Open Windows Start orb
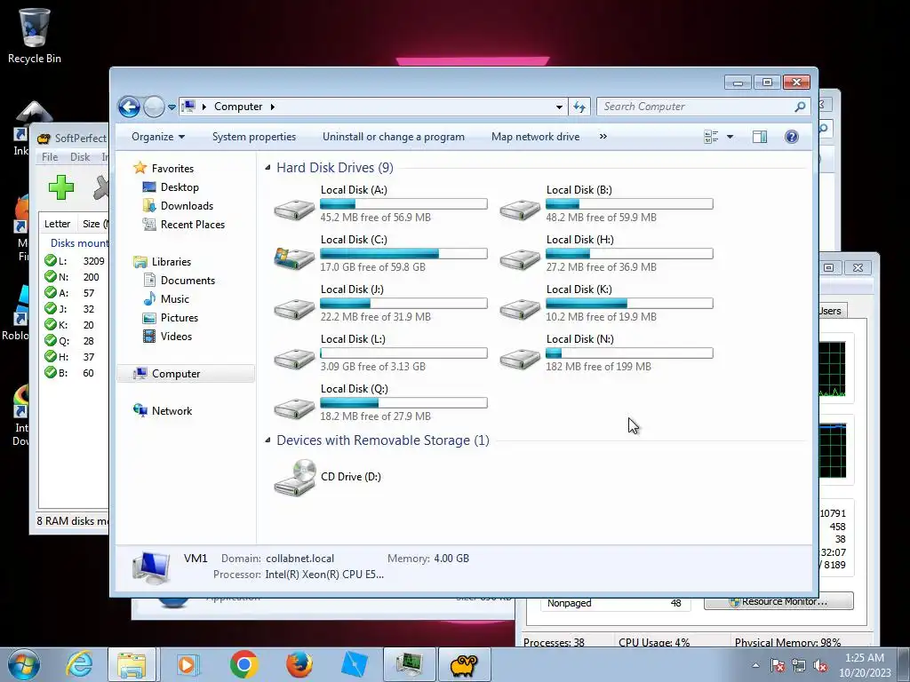910x682 pixels. tap(23, 664)
